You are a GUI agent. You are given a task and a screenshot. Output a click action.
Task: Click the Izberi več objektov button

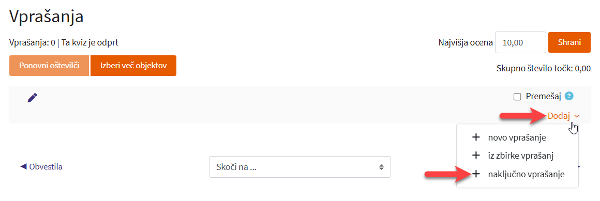[133, 65]
